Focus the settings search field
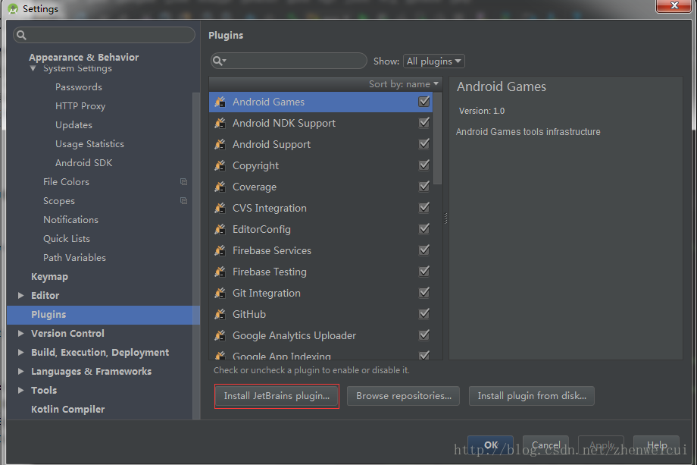 point(104,35)
